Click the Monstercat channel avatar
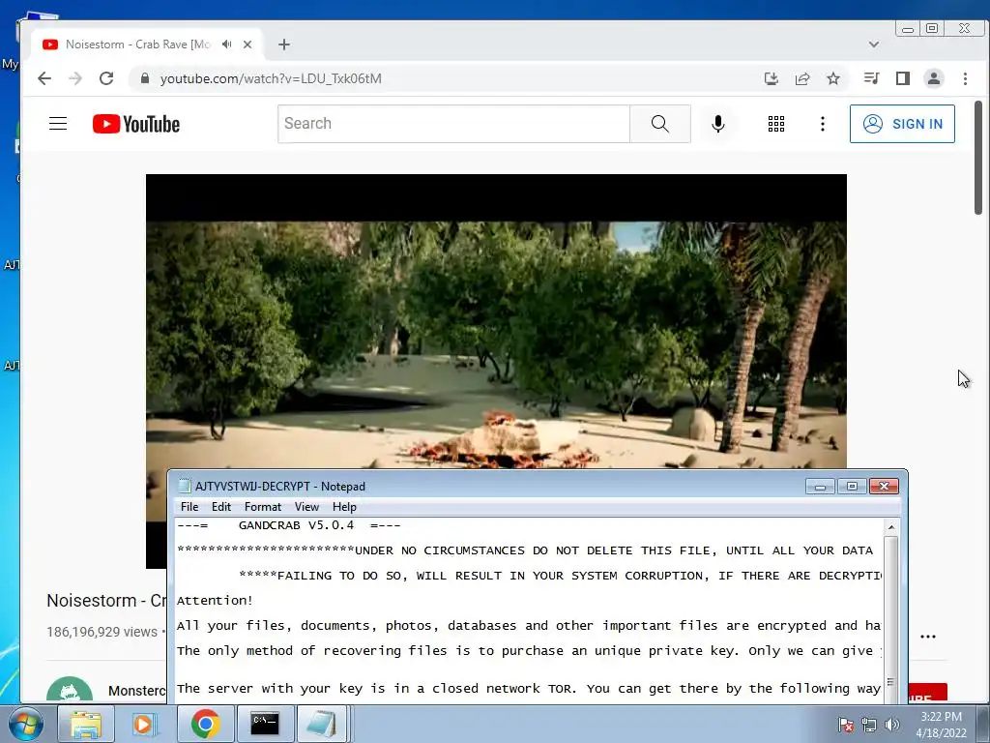This screenshot has height=743, width=990. point(70,689)
